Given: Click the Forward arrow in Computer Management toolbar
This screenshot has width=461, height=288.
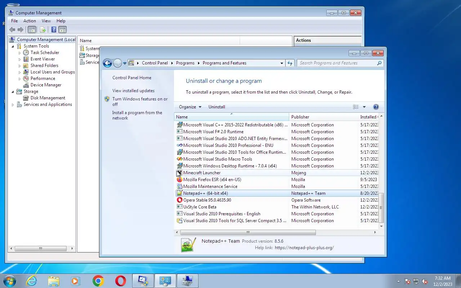Looking at the screenshot, I should pyautogui.click(x=21, y=30).
